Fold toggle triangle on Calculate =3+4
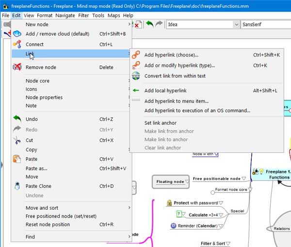 221,215
